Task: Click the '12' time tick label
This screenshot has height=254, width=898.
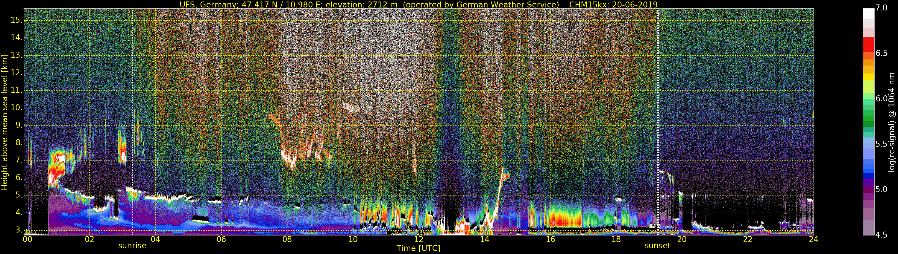Action: point(419,240)
